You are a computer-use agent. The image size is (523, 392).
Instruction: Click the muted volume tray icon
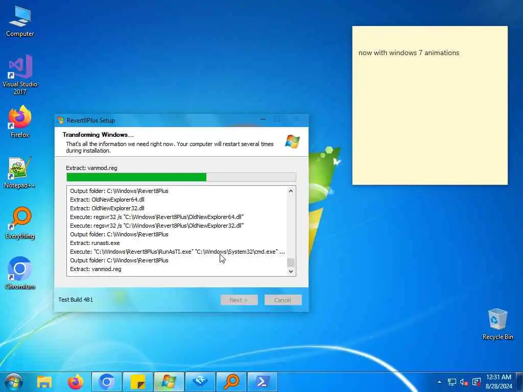coord(464,382)
